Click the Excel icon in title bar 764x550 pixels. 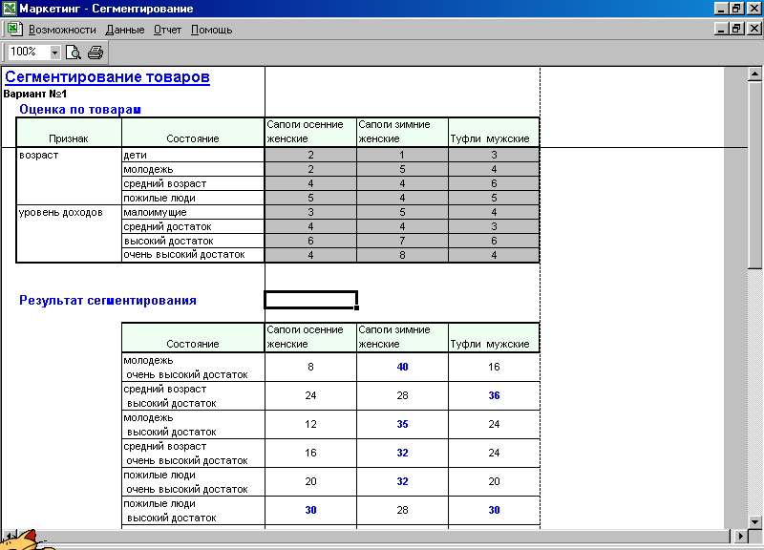[10, 9]
